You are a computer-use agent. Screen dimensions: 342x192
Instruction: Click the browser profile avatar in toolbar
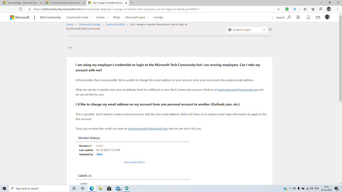pos(329,9)
